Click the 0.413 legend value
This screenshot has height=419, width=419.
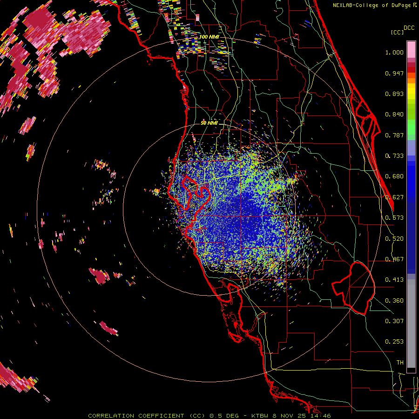pyautogui.click(x=394, y=280)
